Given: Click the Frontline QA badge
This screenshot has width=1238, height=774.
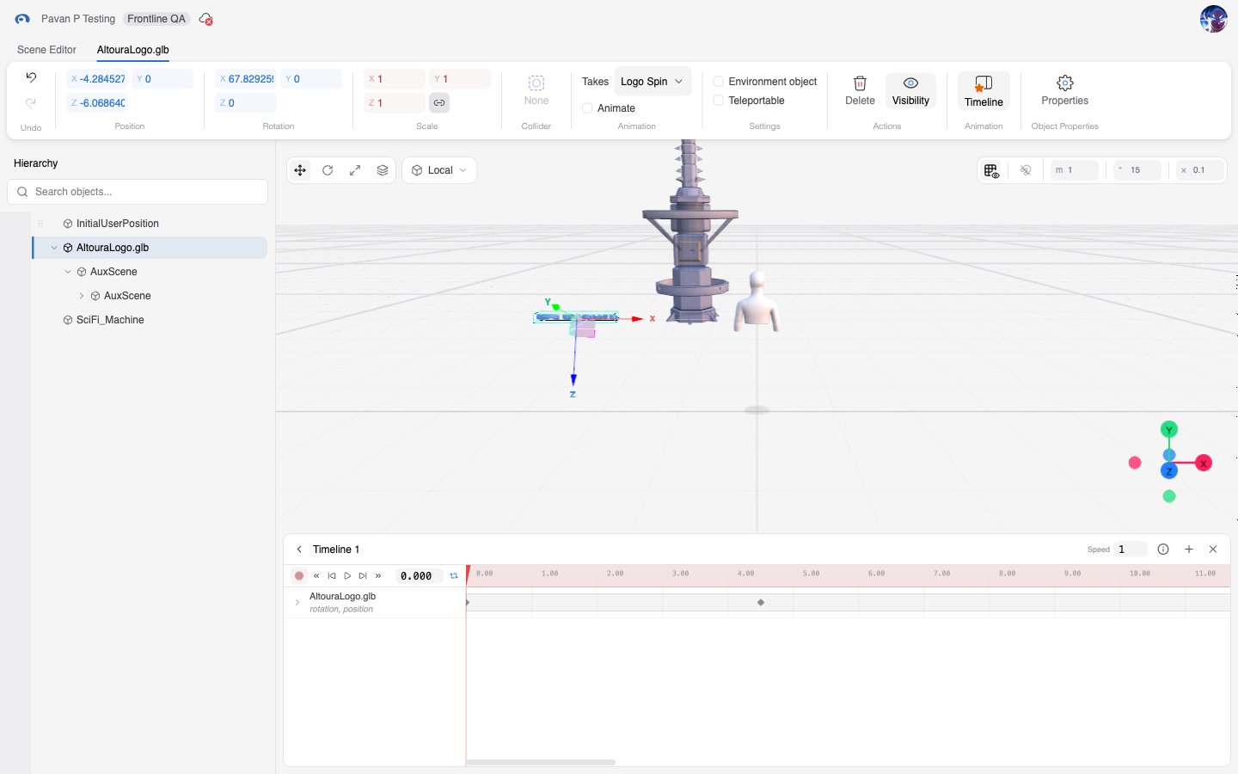Looking at the screenshot, I should pyautogui.click(x=156, y=19).
